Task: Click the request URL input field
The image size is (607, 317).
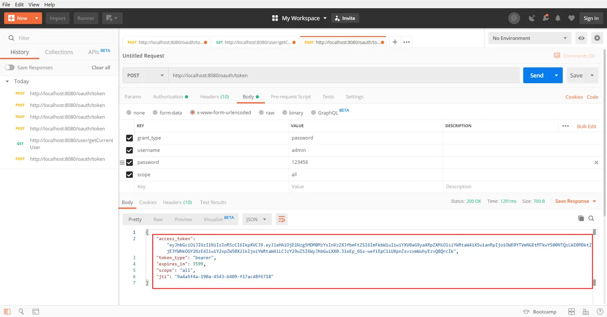Action: pyautogui.click(x=344, y=75)
